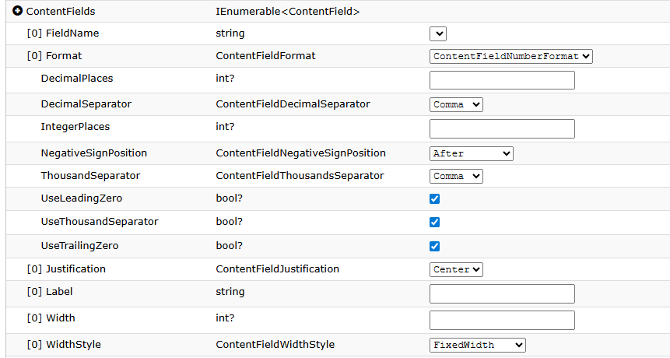Open the ContentFieldNumberFormat dropdown
This screenshot has height=358, width=670.
(x=511, y=56)
